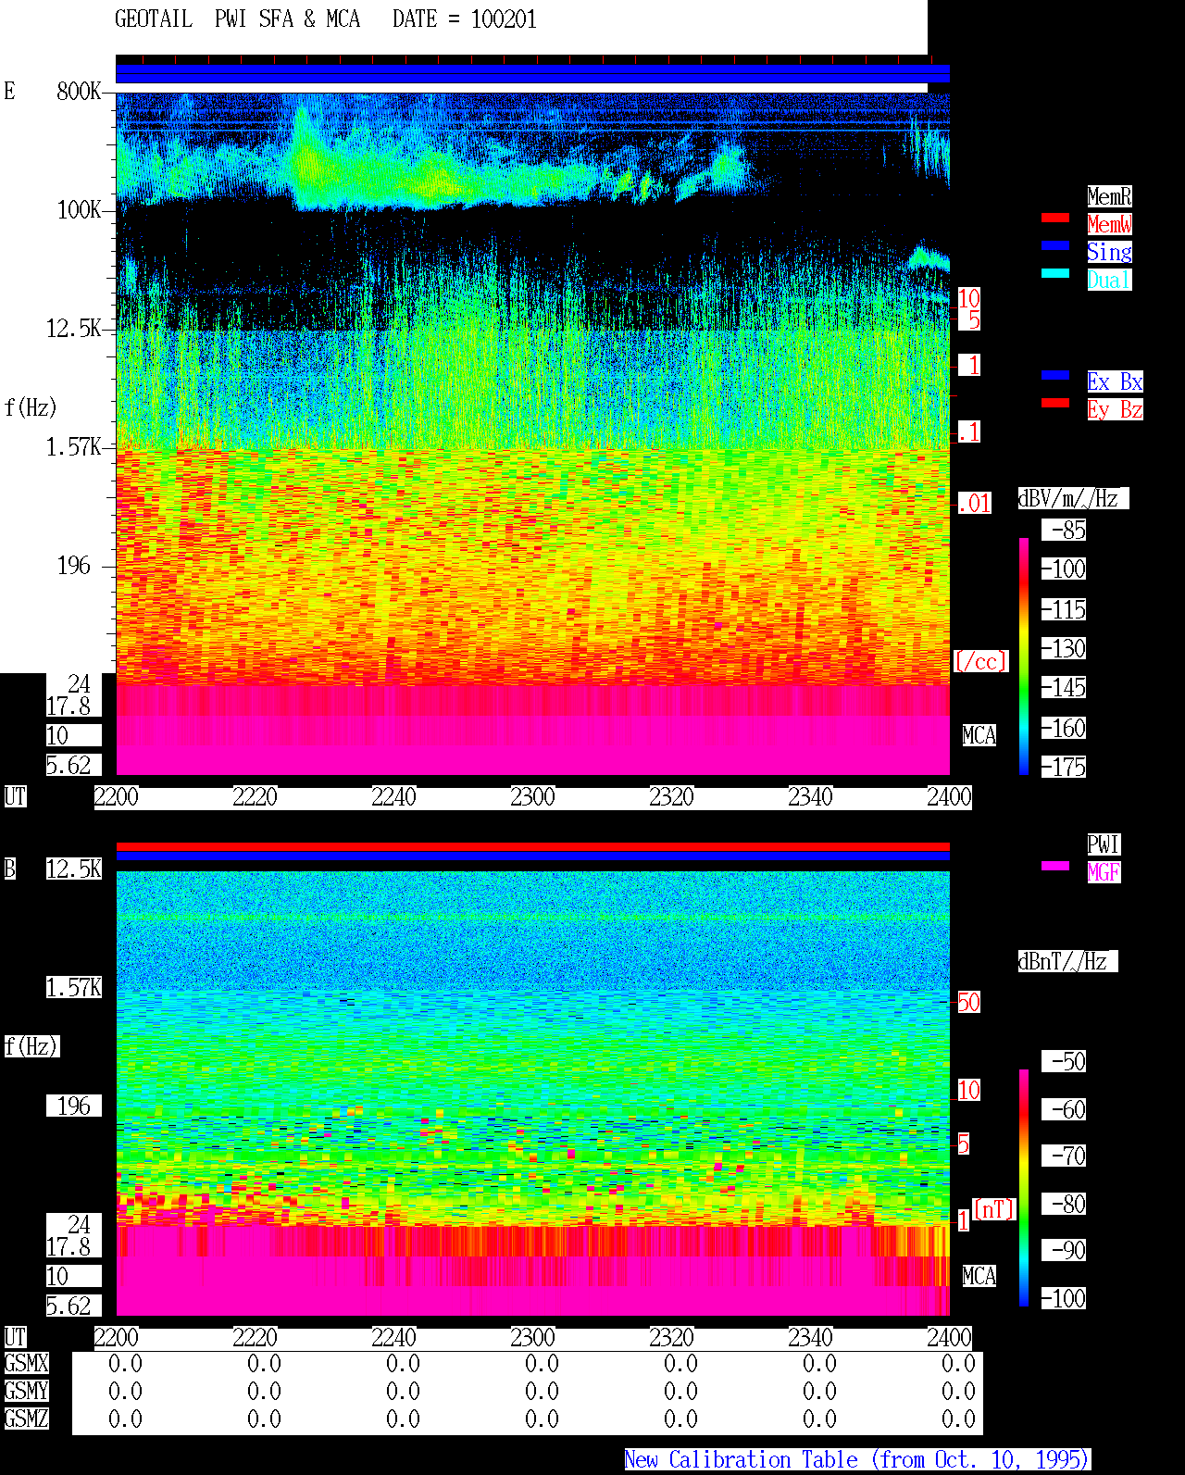
Task: Select the "100K" frequency axis label
Action: click(x=79, y=209)
